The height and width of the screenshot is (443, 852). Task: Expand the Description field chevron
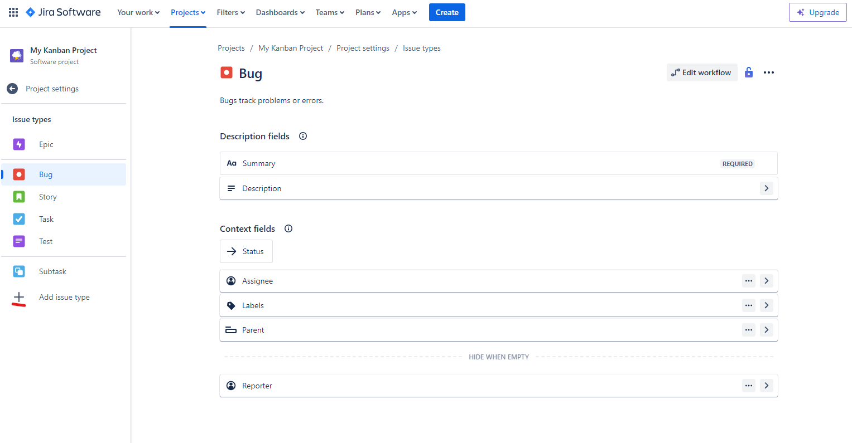click(767, 188)
